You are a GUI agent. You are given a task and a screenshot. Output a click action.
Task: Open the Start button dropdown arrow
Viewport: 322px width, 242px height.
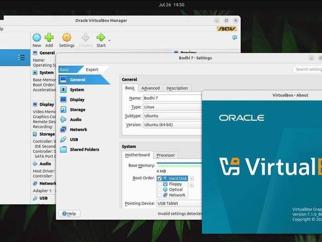109,41
